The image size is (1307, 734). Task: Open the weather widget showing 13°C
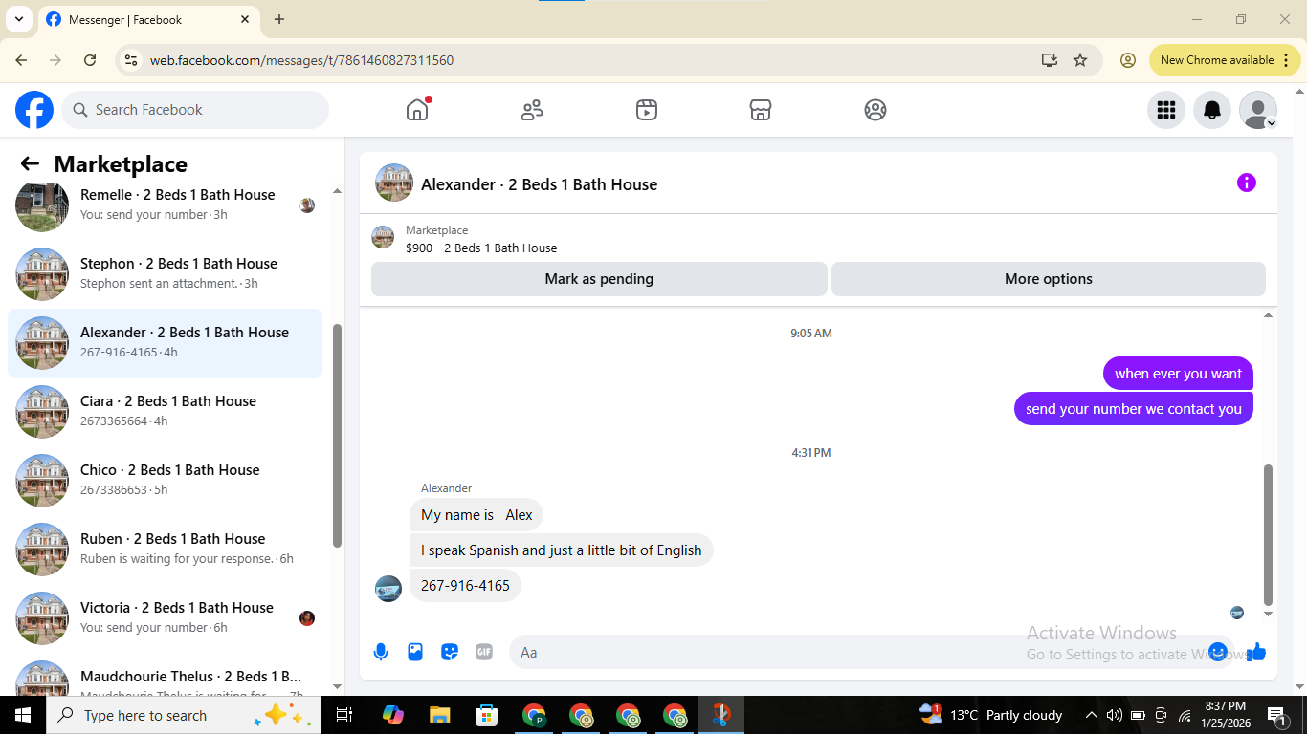pyautogui.click(x=990, y=715)
